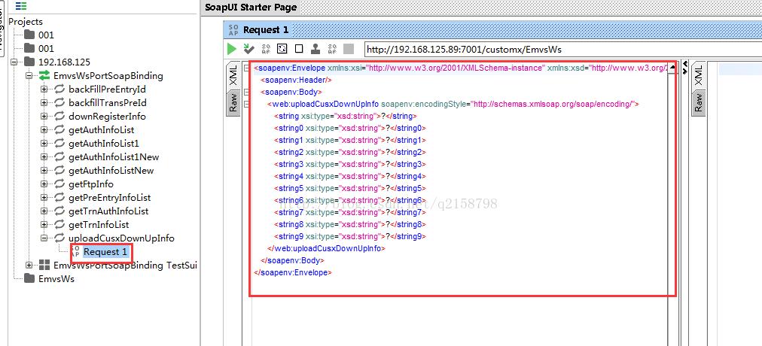The height and width of the screenshot is (346, 762).
Task: Select the request editor's Raw tab
Action: tap(233, 102)
